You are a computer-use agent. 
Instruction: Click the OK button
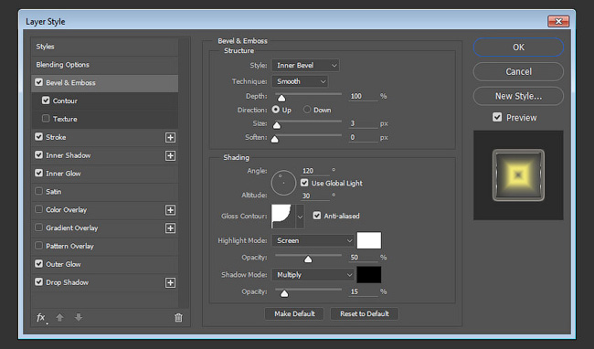pyautogui.click(x=518, y=48)
